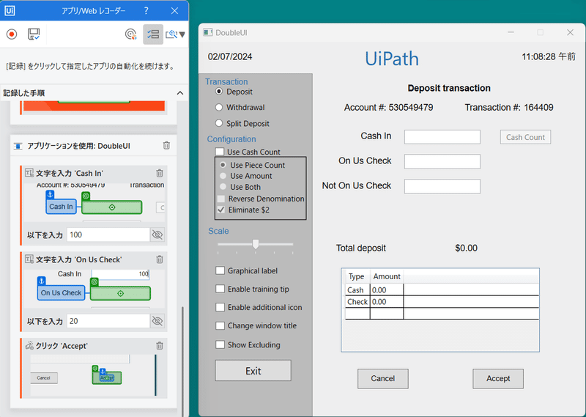The width and height of the screenshot is (586, 417).
Task: Delete the Click 'Accept' step
Action: coord(160,346)
